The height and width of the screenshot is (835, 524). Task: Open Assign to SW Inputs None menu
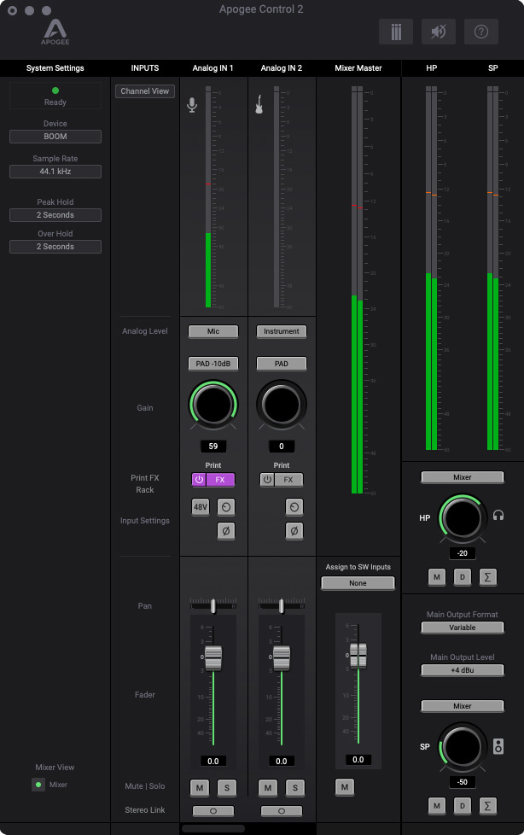(x=358, y=583)
